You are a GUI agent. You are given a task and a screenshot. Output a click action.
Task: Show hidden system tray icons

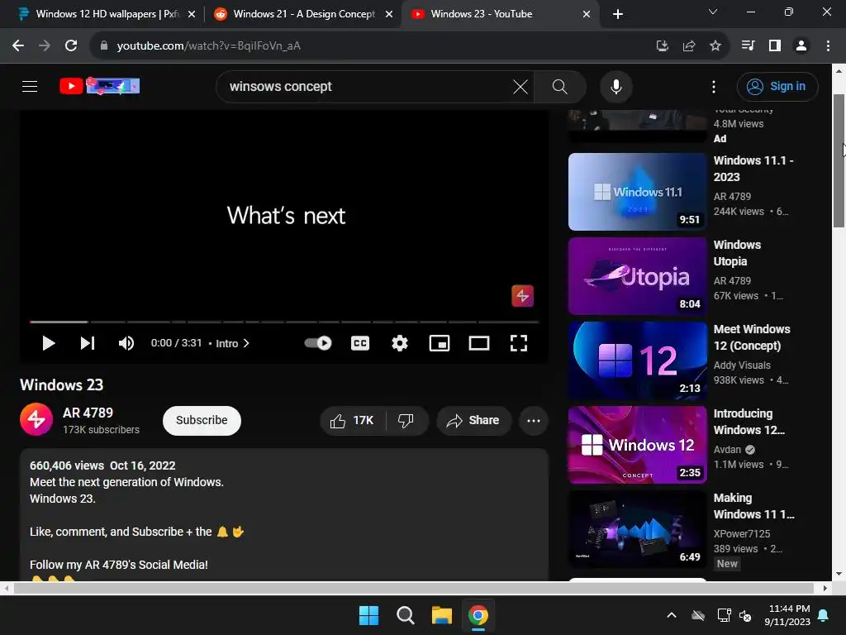[672, 615]
